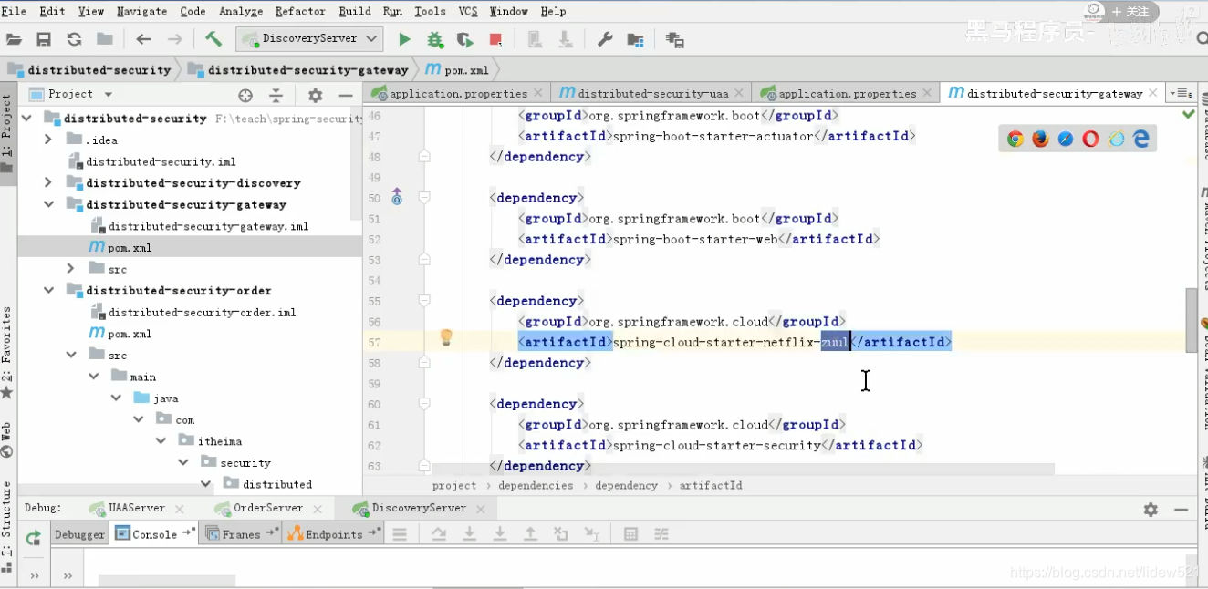Viewport: 1208px width, 589px height.
Task: Click the dependency breadcrumb below the editor
Action: tap(626, 485)
